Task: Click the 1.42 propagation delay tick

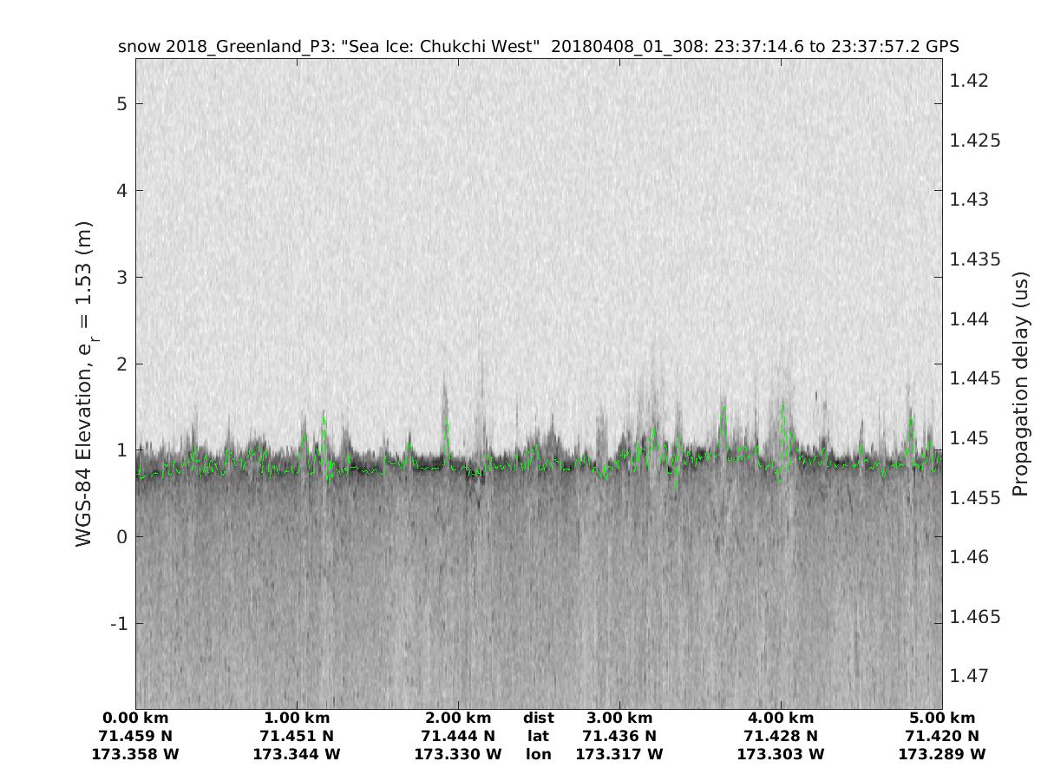Action: coord(969,81)
